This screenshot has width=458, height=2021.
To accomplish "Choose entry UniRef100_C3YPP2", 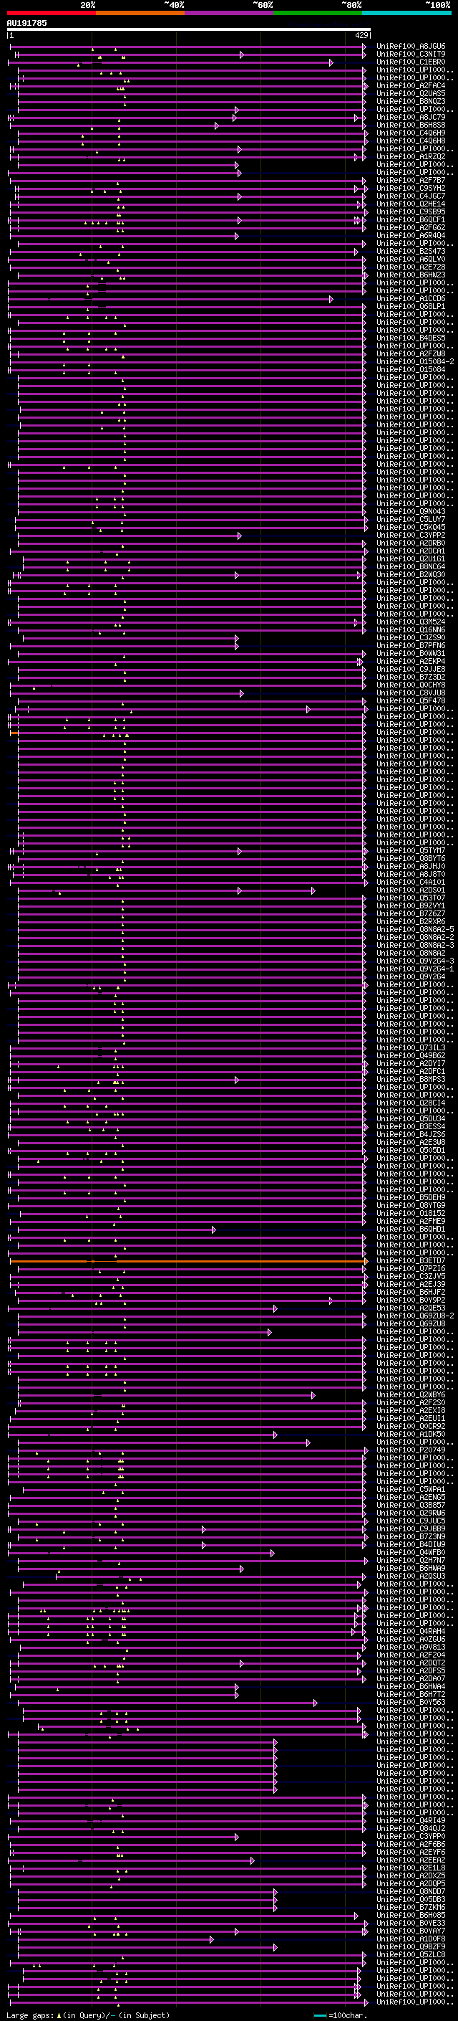I will (x=411, y=536).
